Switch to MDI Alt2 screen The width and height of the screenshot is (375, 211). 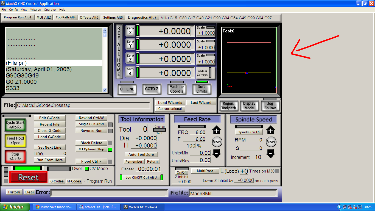(44, 17)
